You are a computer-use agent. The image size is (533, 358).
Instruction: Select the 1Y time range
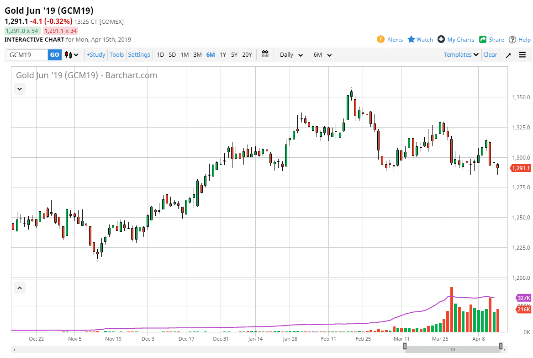[223, 54]
